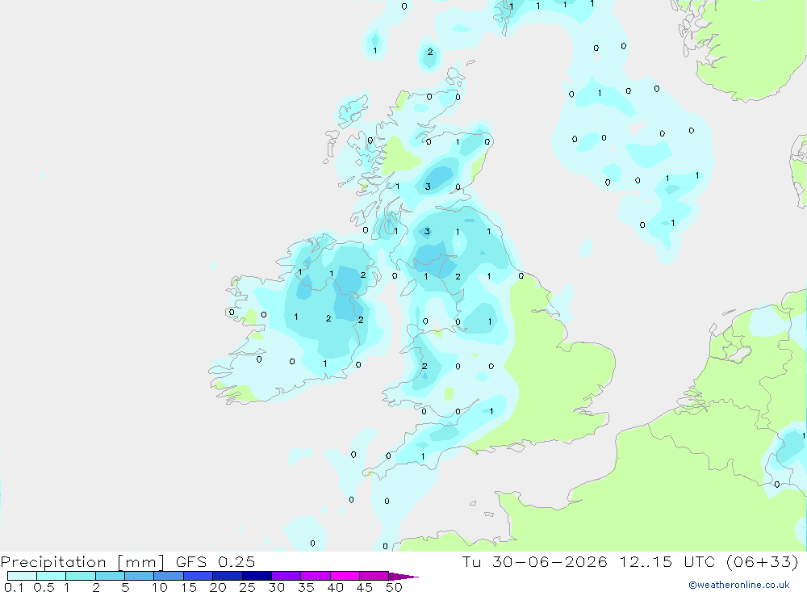The image size is (807, 592).
Task: Select the 2–5 mm legend color box
Action: (x=110, y=576)
